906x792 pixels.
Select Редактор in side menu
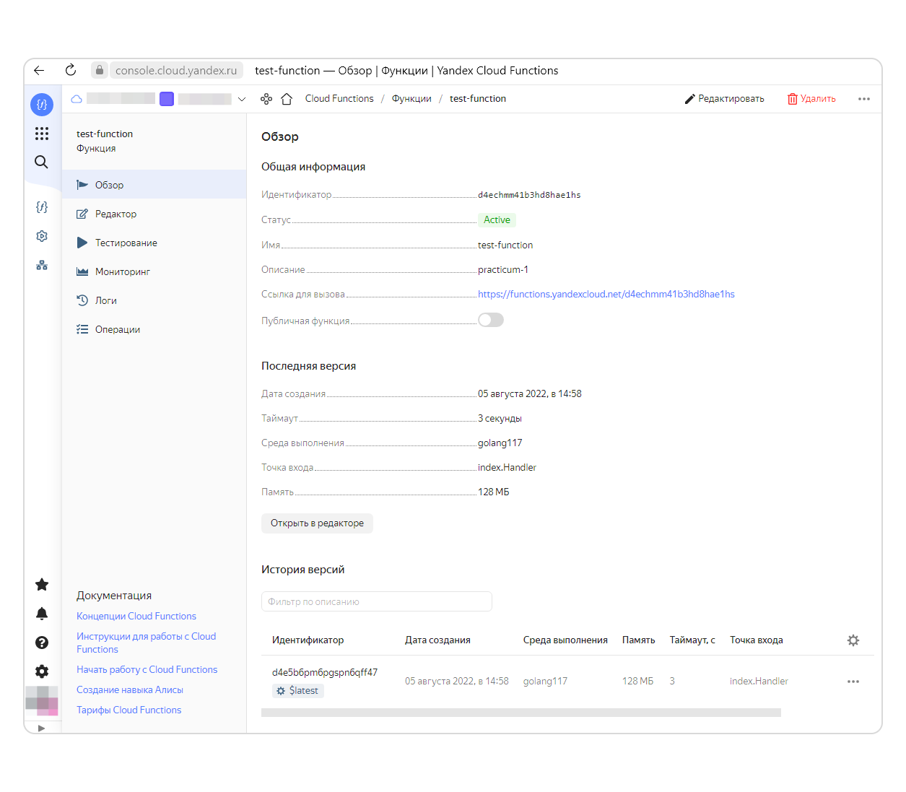pos(154,214)
